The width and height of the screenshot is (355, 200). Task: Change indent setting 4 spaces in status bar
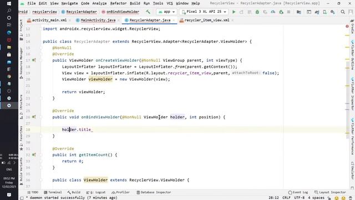point(316,198)
